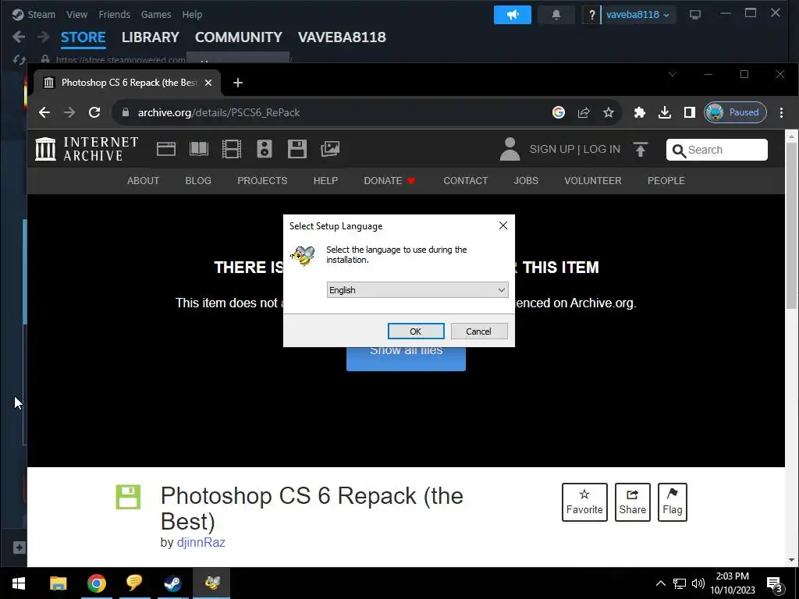Click Steam back navigation arrow
The image size is (799, 599).
[x=19, y=37]
